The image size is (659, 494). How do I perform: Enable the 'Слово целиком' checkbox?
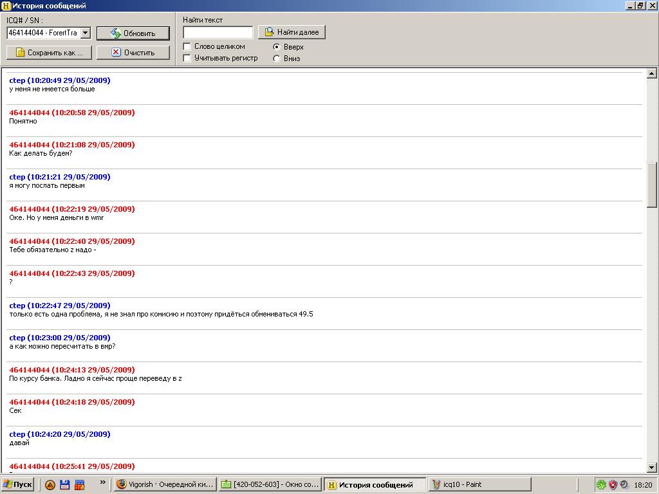pyautogui.click(x=187, y=46)
